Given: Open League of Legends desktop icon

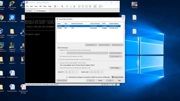Looking at the screenshot, I should [12, 47].
